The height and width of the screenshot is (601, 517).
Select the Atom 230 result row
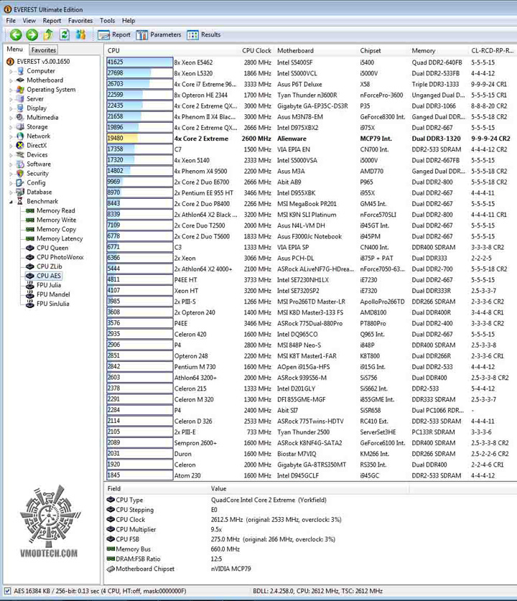click(310, 475)
